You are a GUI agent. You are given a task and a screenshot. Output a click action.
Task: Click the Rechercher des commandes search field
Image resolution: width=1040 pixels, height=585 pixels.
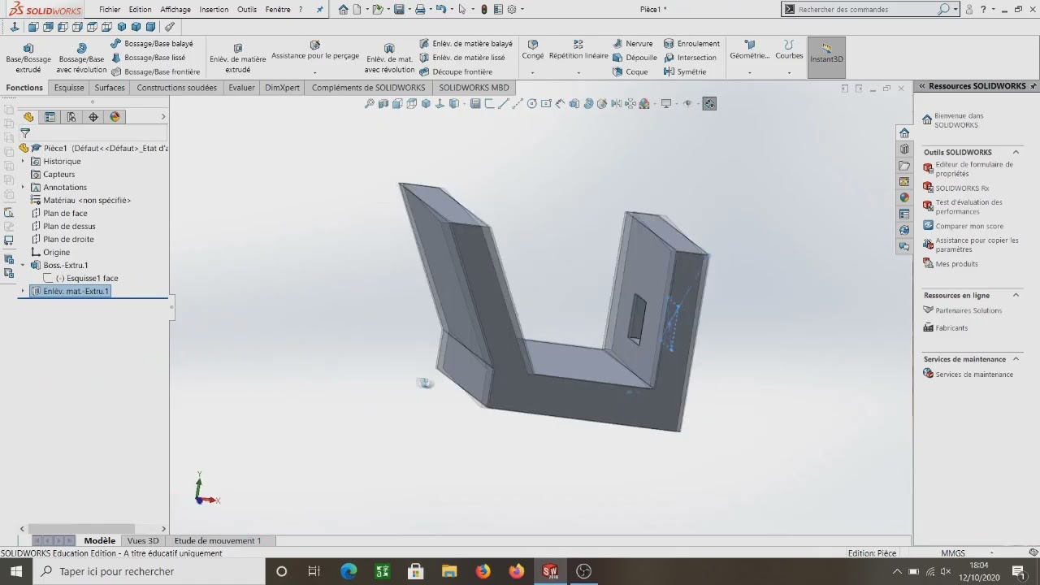coord(866,9)
